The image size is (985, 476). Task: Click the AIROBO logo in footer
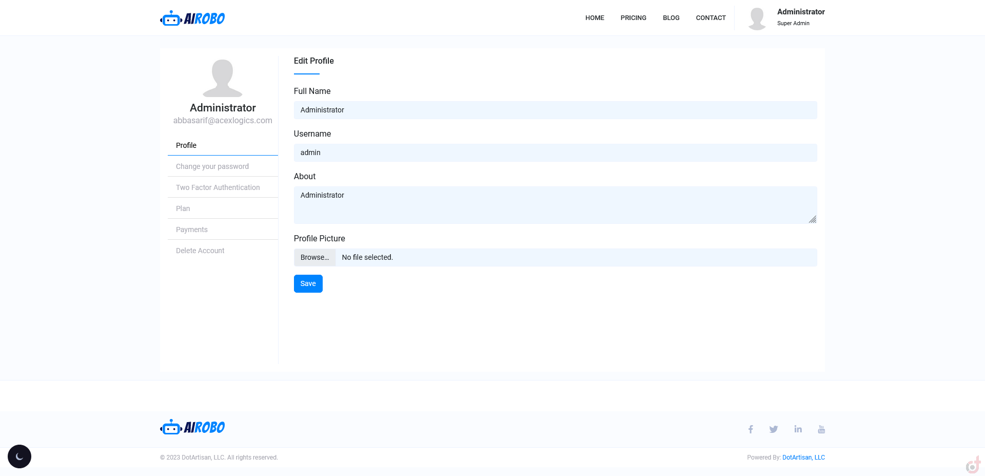pos(192,427)
